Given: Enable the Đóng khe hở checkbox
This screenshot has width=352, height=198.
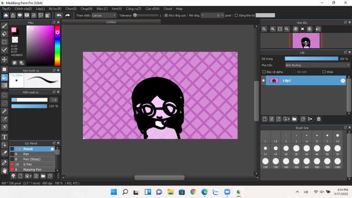Looking at the screenshot, I should (236, 15).
